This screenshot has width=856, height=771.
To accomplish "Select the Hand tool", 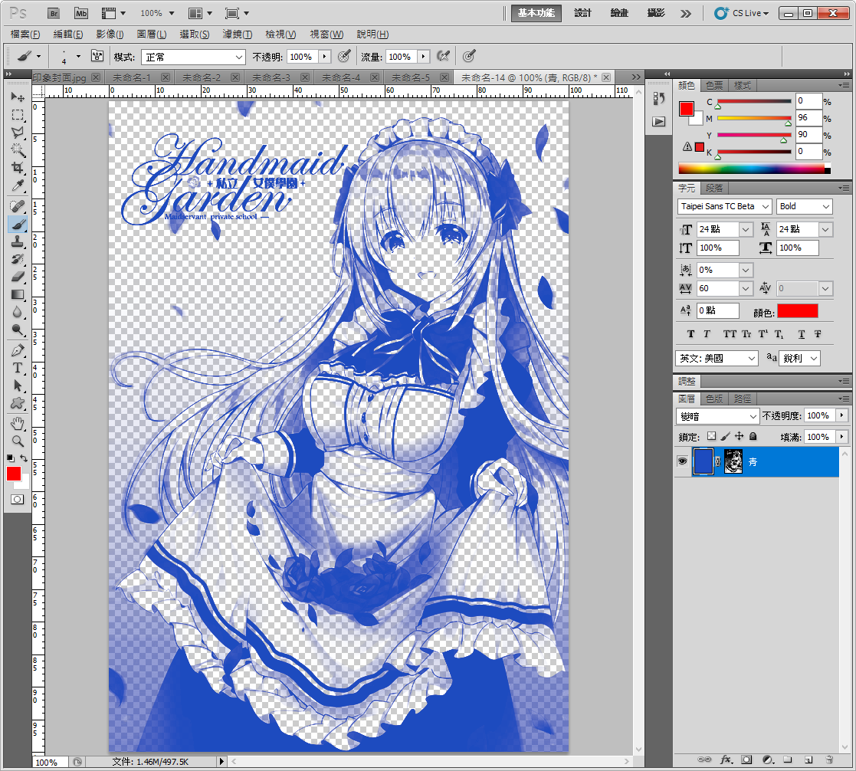I will 18,423.
